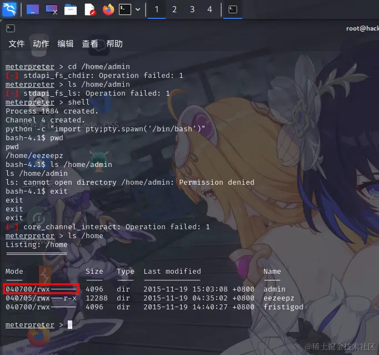Open the 查看 menu
Viewport: 379px width, 355px height.
point(90,44)
